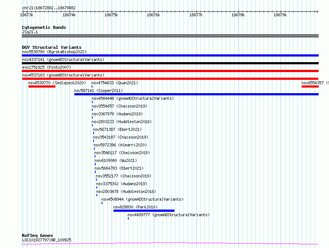Open nsv4508944 (gnomADStructuralVariants) entry
Image resolution: width=329 pixels, height=248 pixels.
tap(142, 199)
